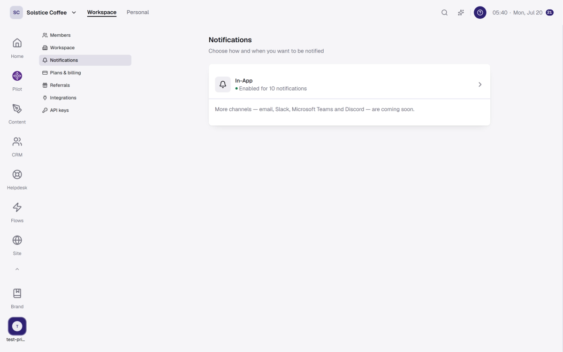
Task: Click the 05:40 · Mon, Jul 20 clock
Action: 517,13
